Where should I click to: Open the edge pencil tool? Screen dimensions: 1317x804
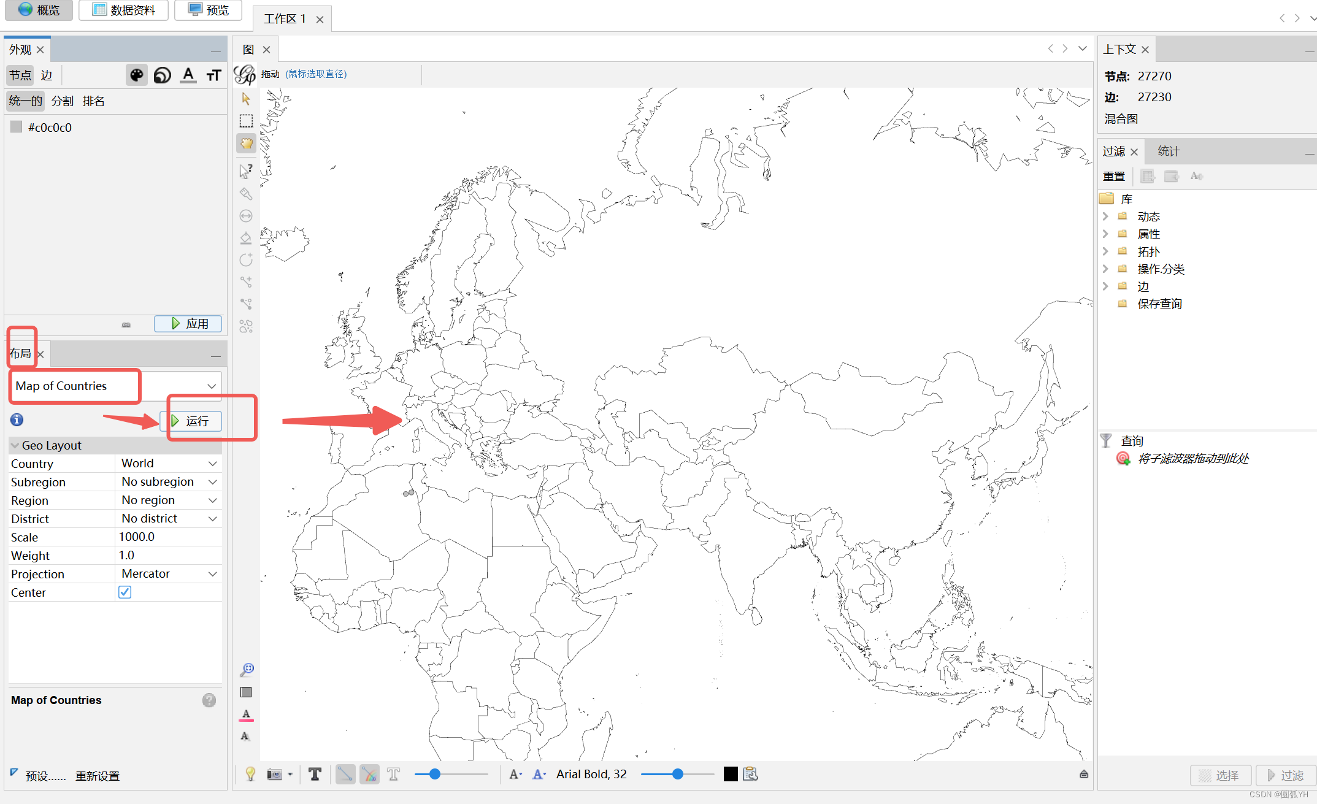click(x=246, y=281)
